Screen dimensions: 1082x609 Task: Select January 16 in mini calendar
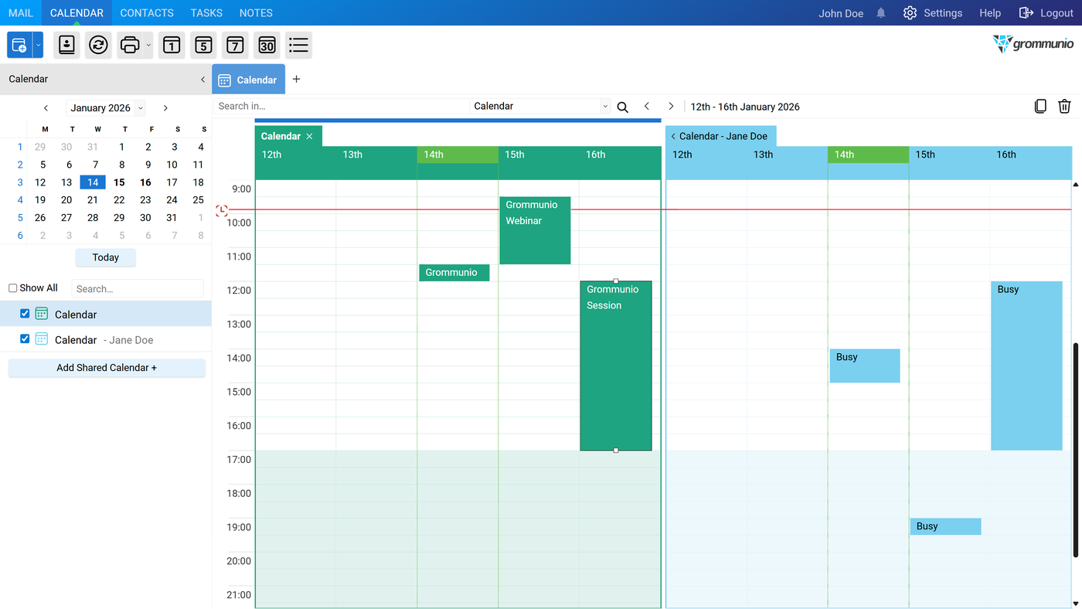145,182
